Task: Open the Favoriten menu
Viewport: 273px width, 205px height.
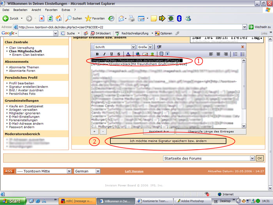Action: (x=51, y=10)
